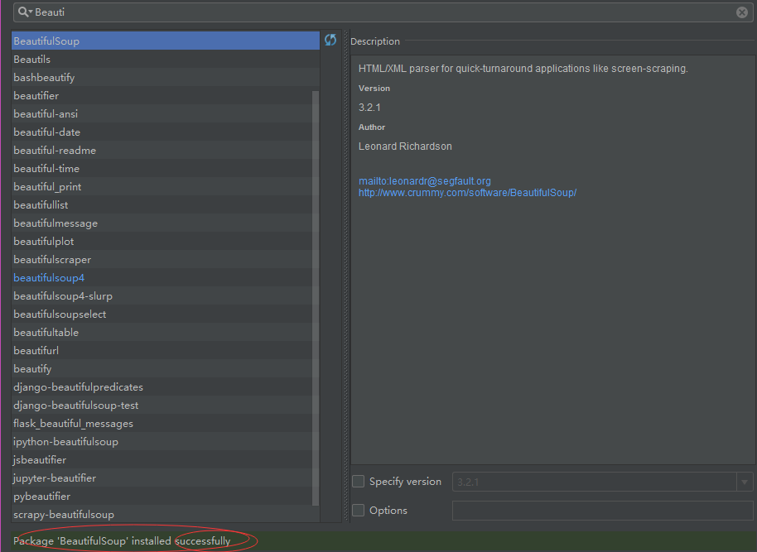Choose the ipython-beautifulsoup package

point(162,441)
